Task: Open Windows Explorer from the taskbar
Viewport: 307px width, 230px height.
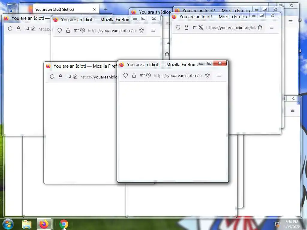Action: coord(27,224)
